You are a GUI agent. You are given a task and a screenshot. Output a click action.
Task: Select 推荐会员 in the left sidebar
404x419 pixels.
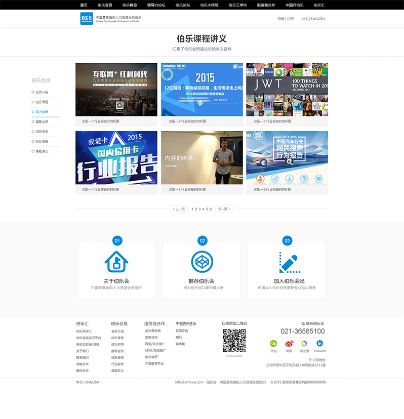point(42,121)
